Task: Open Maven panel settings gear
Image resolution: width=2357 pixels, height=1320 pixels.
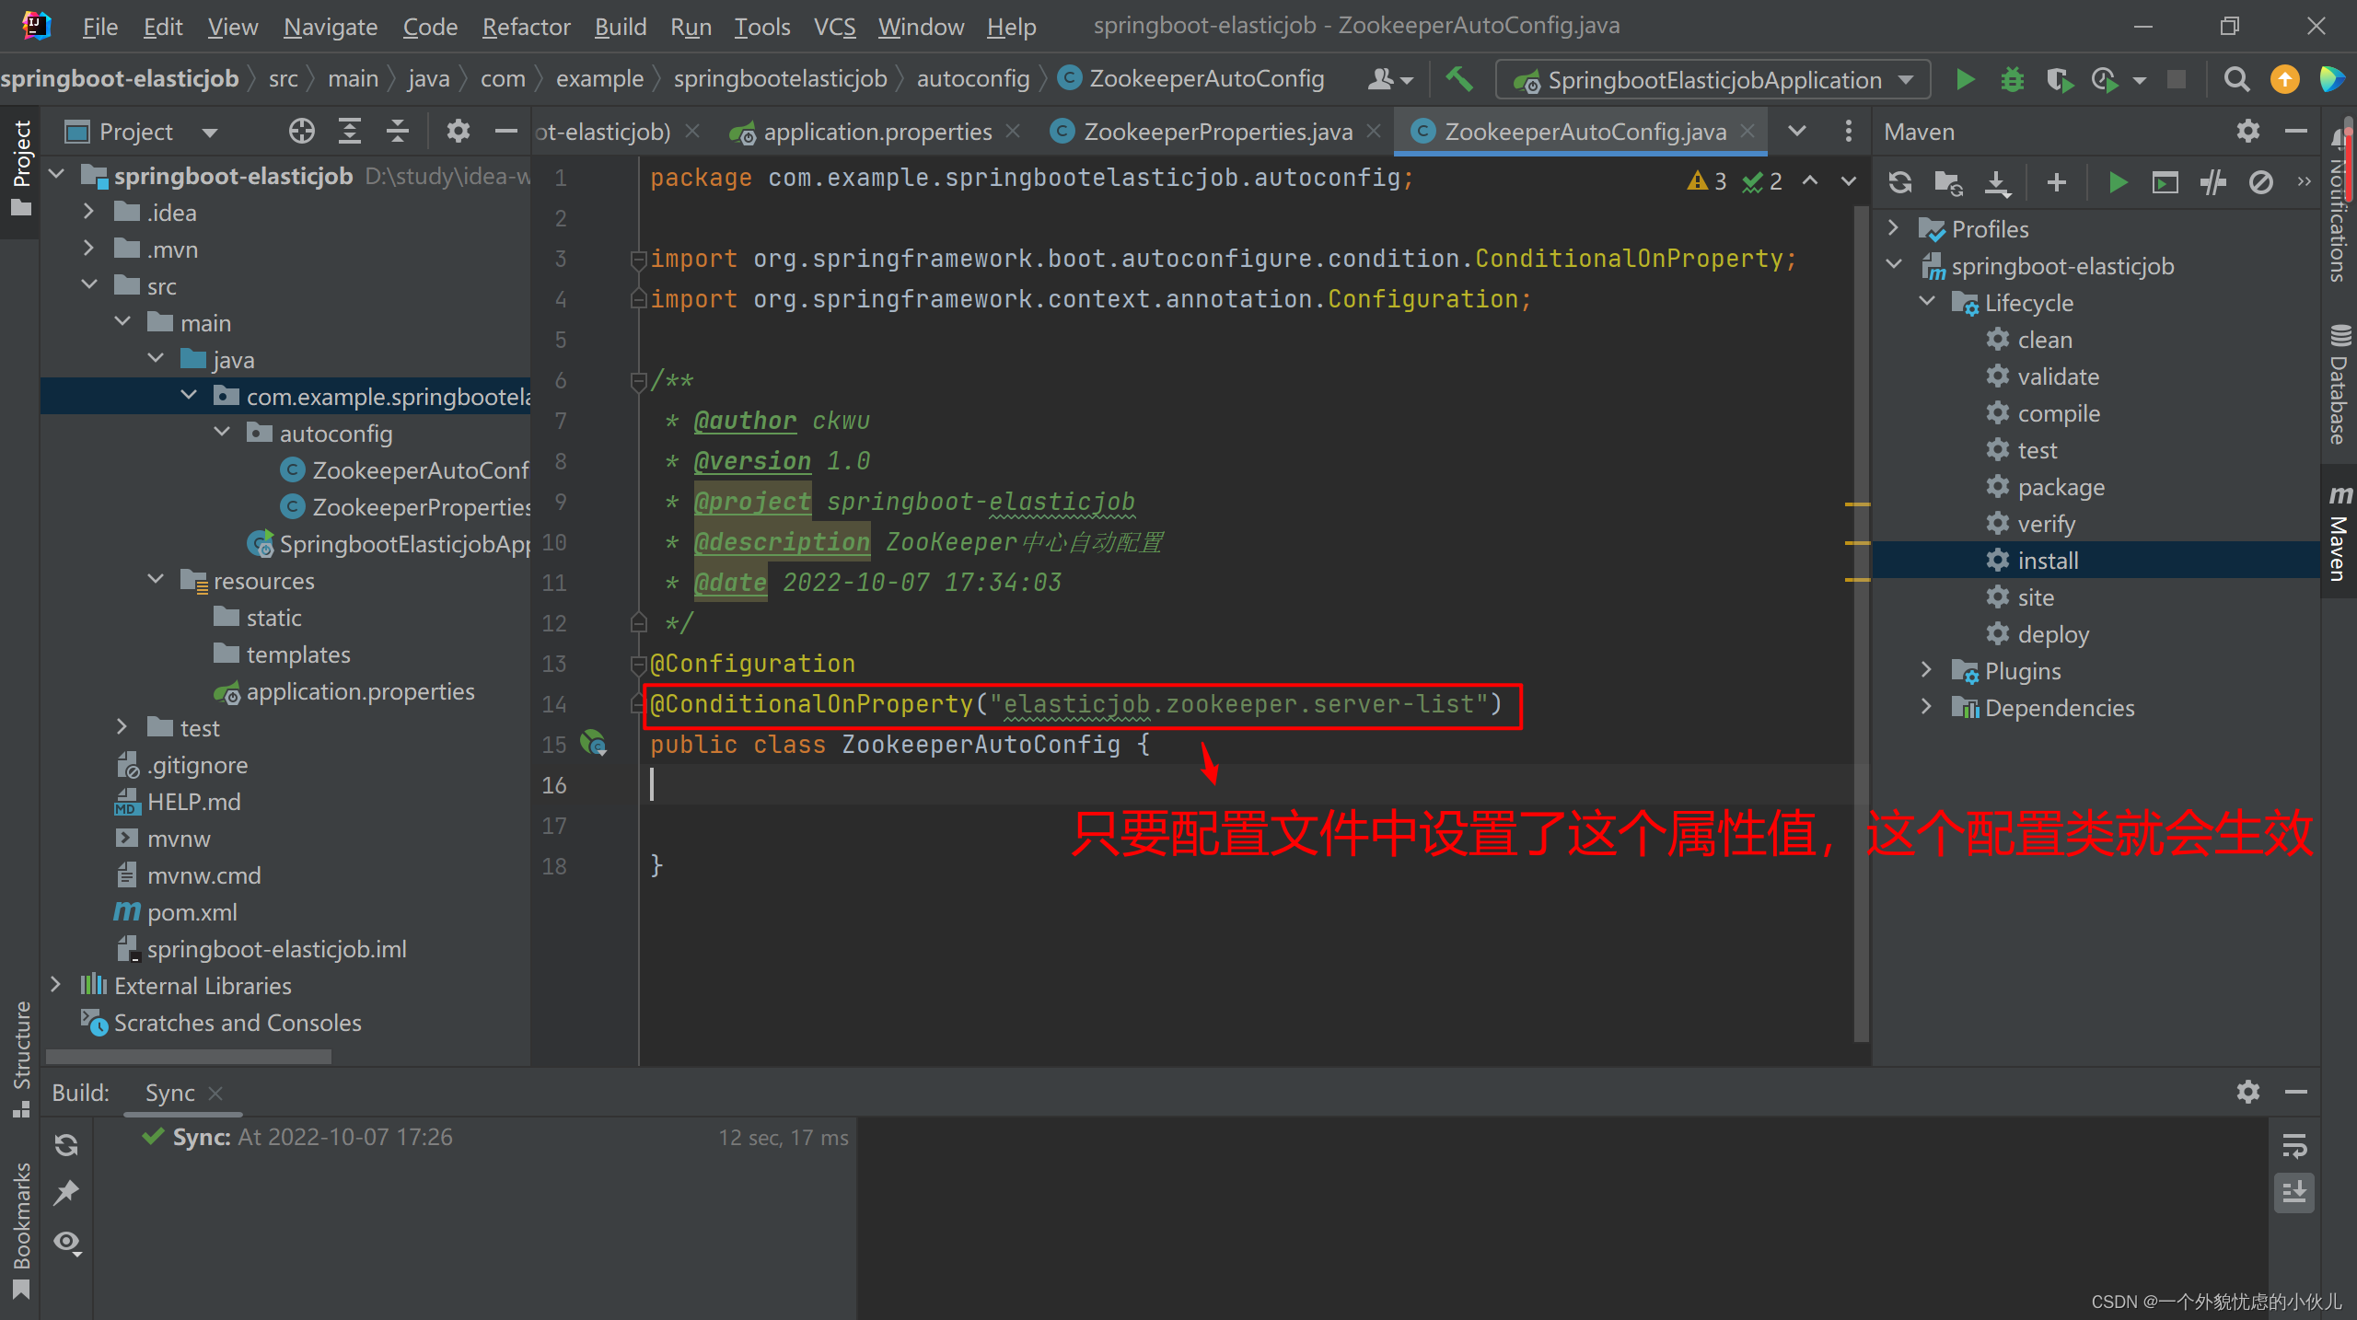Action: [2247, 132]
